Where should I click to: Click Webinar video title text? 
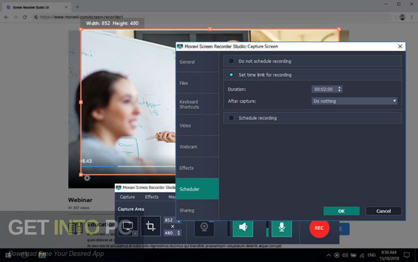(80, 200)
